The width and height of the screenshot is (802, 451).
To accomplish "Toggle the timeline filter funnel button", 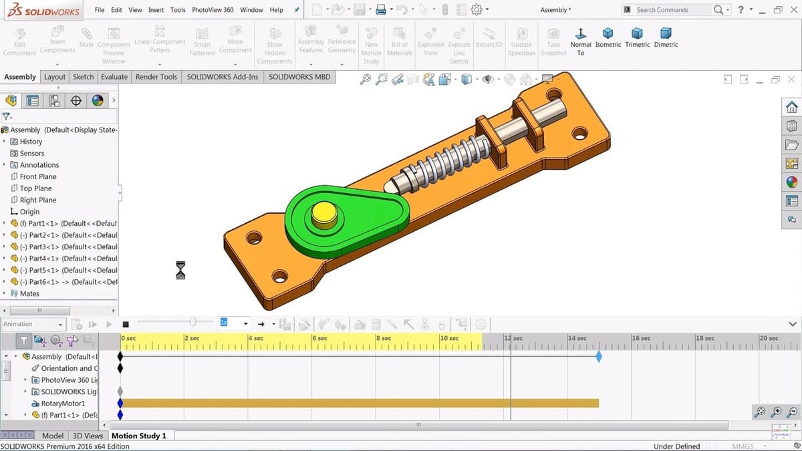I will click(24, 341).
